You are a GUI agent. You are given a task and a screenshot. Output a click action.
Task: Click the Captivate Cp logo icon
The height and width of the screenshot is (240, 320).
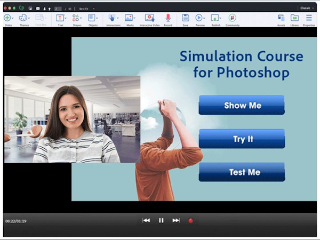click(21, 8)
